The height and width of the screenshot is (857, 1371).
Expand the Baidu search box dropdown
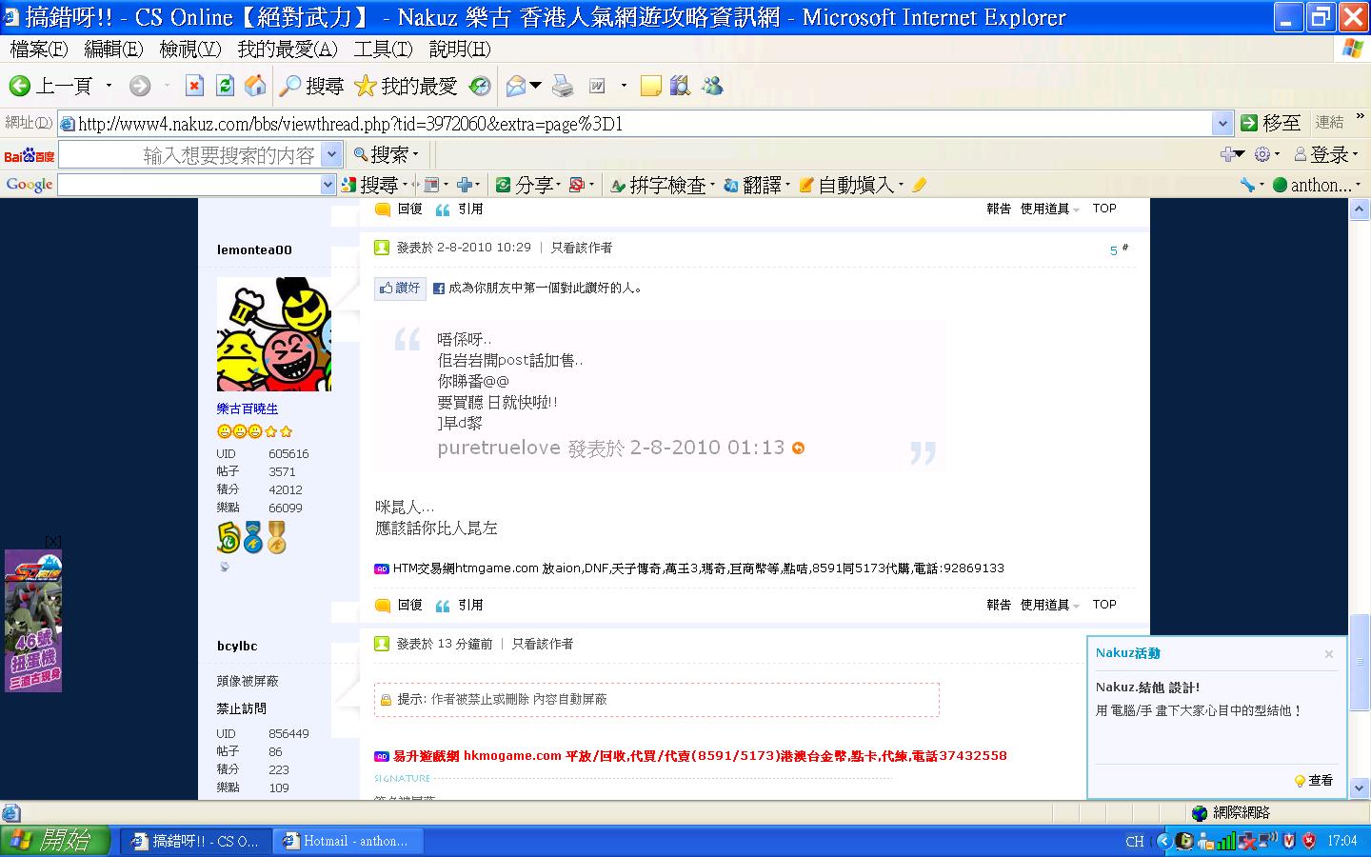point(331,154)
